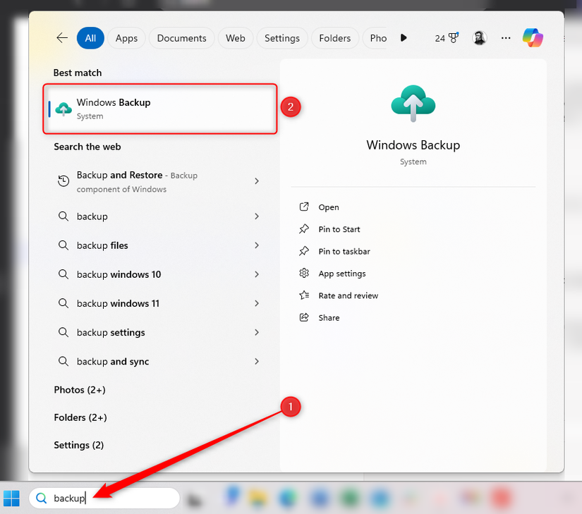Open the Copilot icon in search header
Image resolution: width=582 pixels, height=514 pixels.
coord(533,38)
